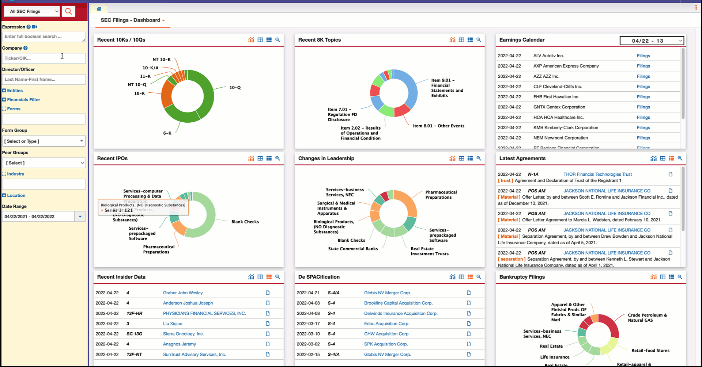Open the SEC Filings - Dashboard menu
The height and width of the screenshot is (367, 702).
point(132,20)
